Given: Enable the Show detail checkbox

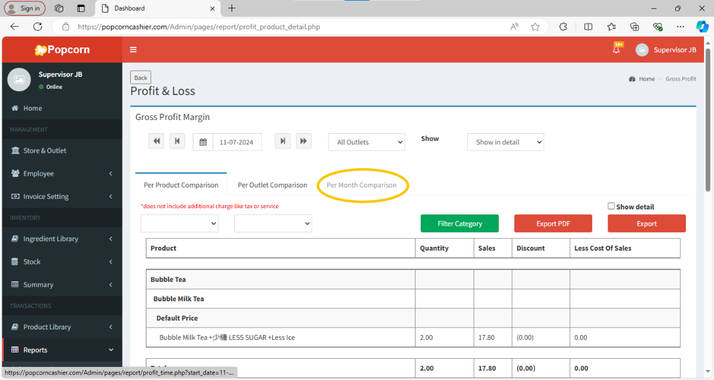Looking at the screenshot, I should 611,206.
